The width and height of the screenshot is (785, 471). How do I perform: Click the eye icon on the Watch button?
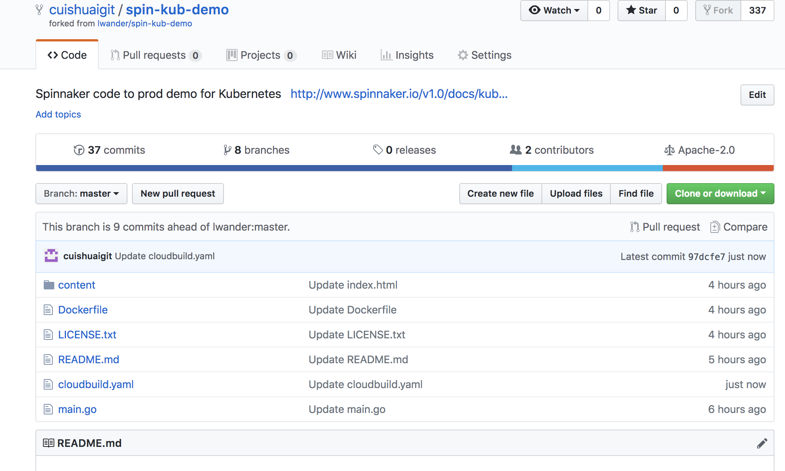coord(534,10)
